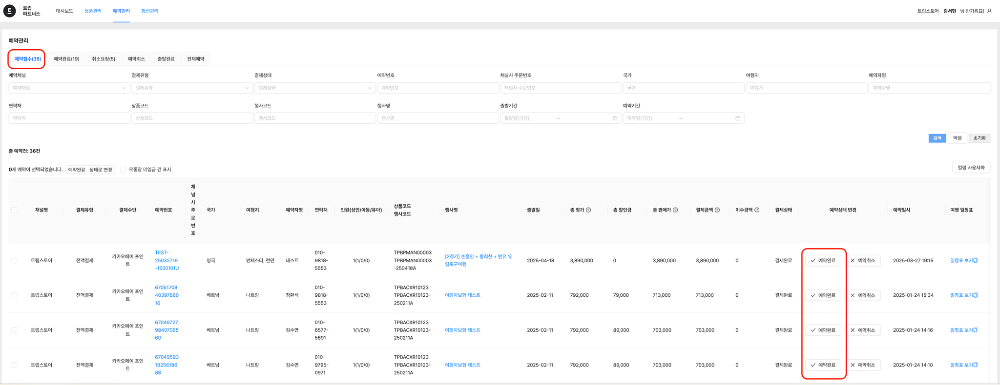Focus the 행사명 search input
Image resolution: width=1000 pixels, height=385 pixels.
click(438, 118)
